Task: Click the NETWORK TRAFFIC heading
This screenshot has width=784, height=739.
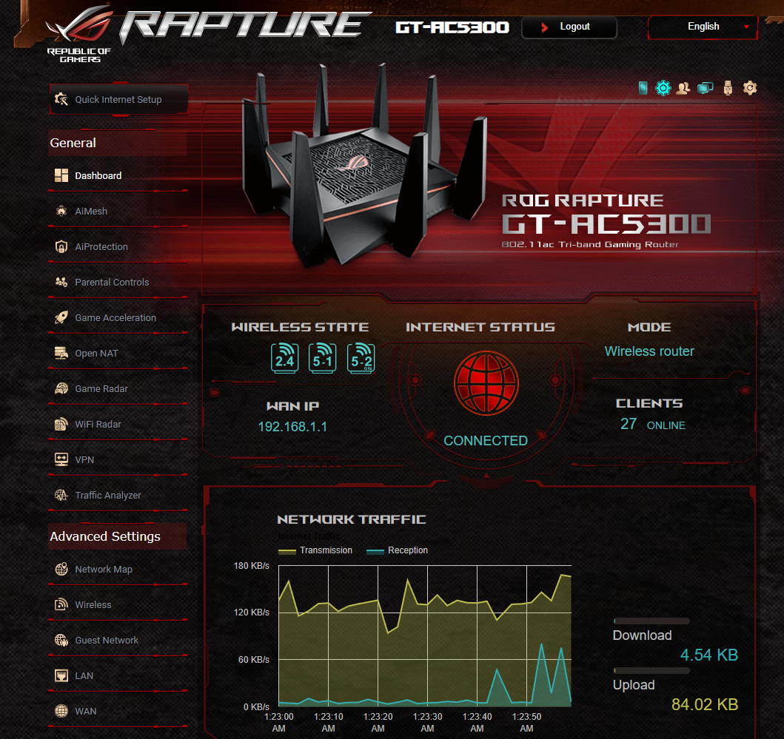Action: [352, 519]
